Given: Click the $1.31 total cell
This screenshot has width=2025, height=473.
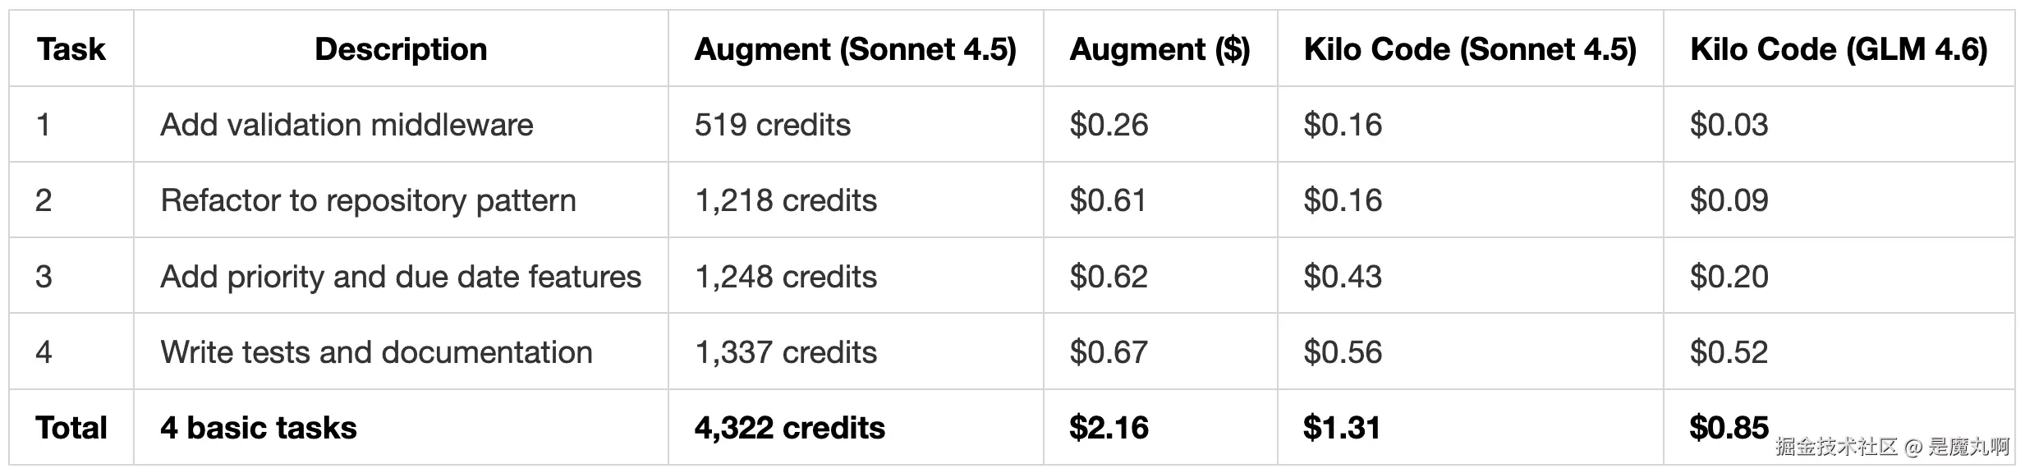Looking at the screenshot, I should [1470, 428].
